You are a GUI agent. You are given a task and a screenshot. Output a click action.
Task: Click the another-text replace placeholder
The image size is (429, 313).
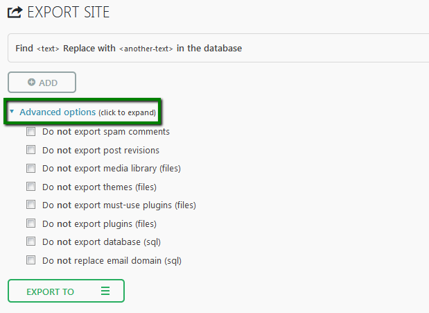(x=146, y=49)
